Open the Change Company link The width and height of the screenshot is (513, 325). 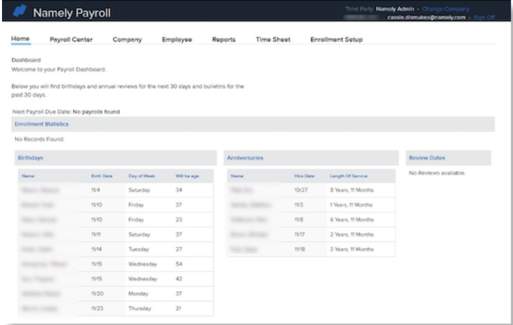click(x=444, y=9)
